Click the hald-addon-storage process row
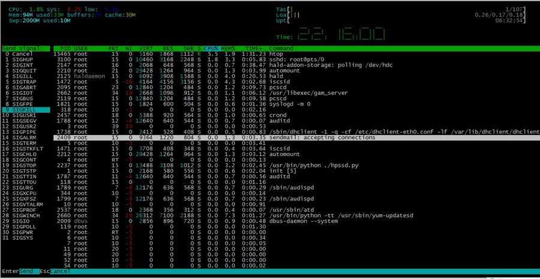The width and height of the screenshot is (540, 279). pyautogui.click(x=296, y=65)
